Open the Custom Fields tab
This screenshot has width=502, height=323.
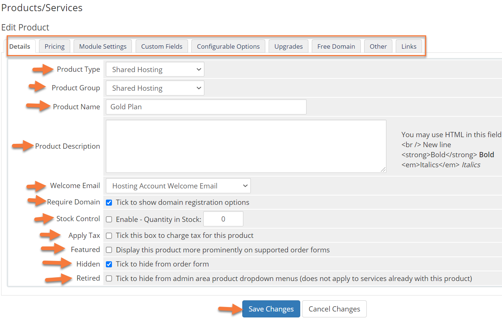tap(162, 46)
